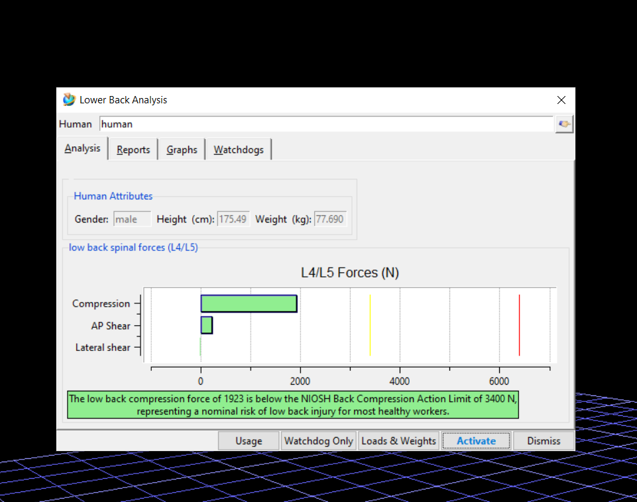Click the Human Attributes group title

[x=113, y=196]
